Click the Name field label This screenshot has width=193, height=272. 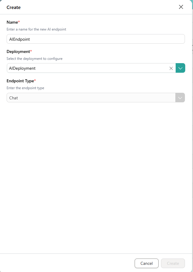pos(12,22)
